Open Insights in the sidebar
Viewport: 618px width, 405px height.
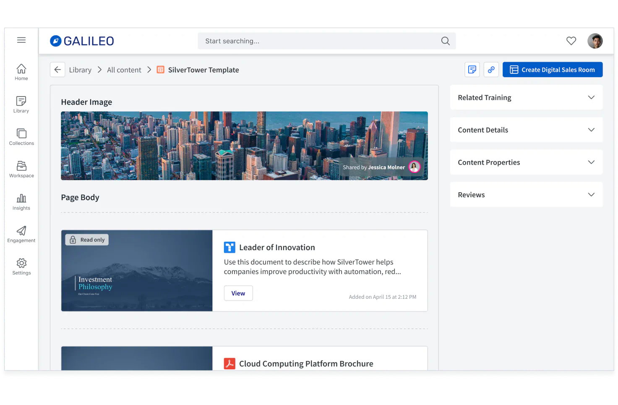coord(21,201)
